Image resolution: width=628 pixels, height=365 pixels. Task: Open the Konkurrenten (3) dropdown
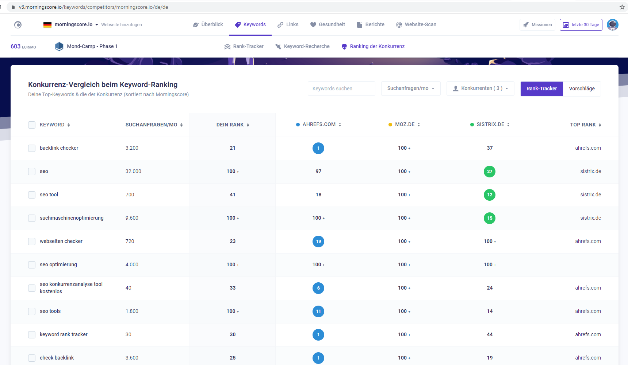click(480, 89)
